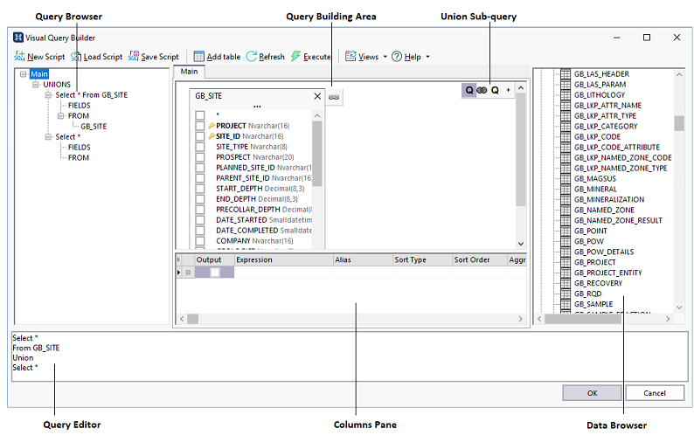Click the table icon for GB_LAS_HEADER
Image resolution: width=694 pixels, height=442 pixels.
pos(566,74)
